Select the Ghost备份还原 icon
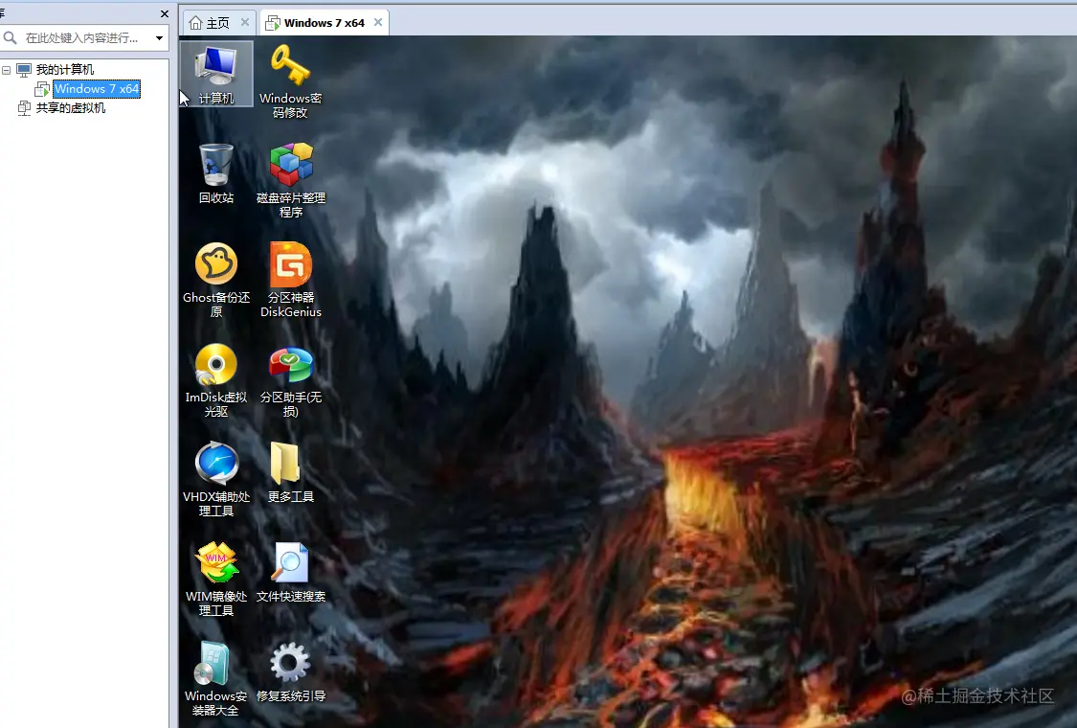This screenshot has height=728, width=1077. (216, 280)
